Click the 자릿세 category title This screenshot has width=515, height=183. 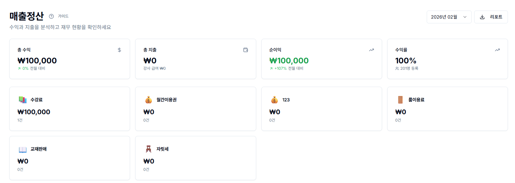[162, 149]
